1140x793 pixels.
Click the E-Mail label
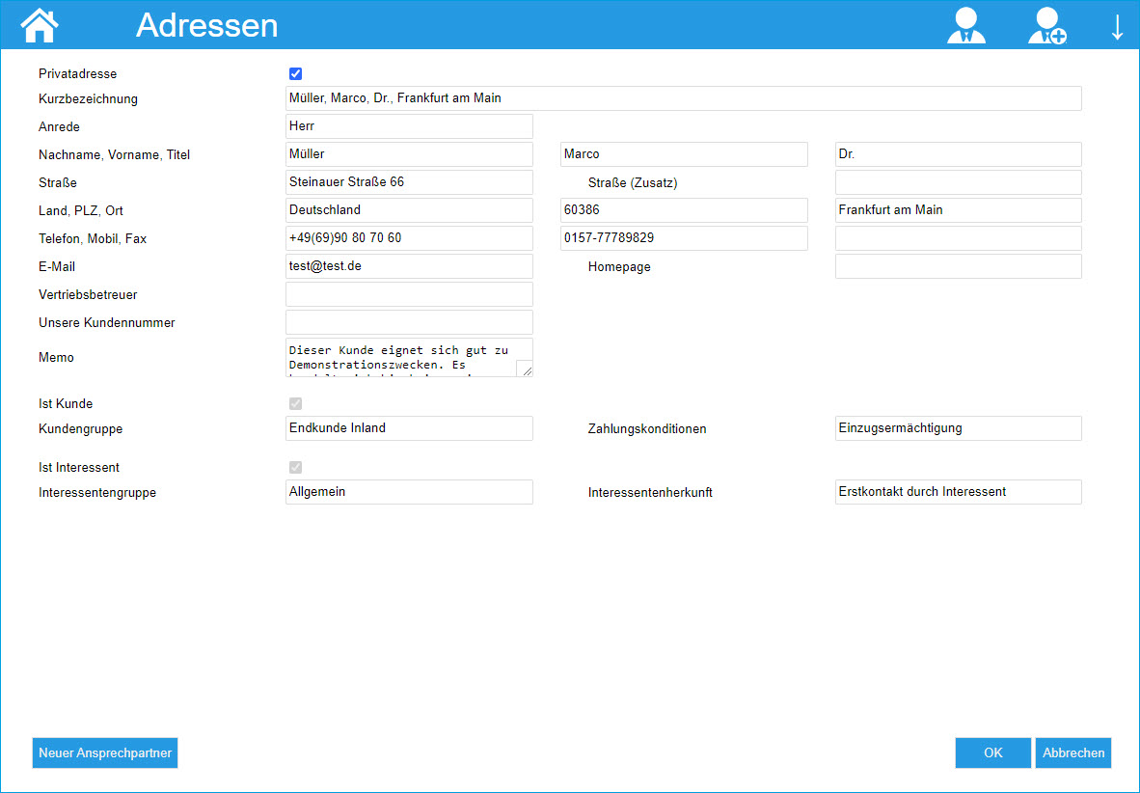(x=57, y=267)
